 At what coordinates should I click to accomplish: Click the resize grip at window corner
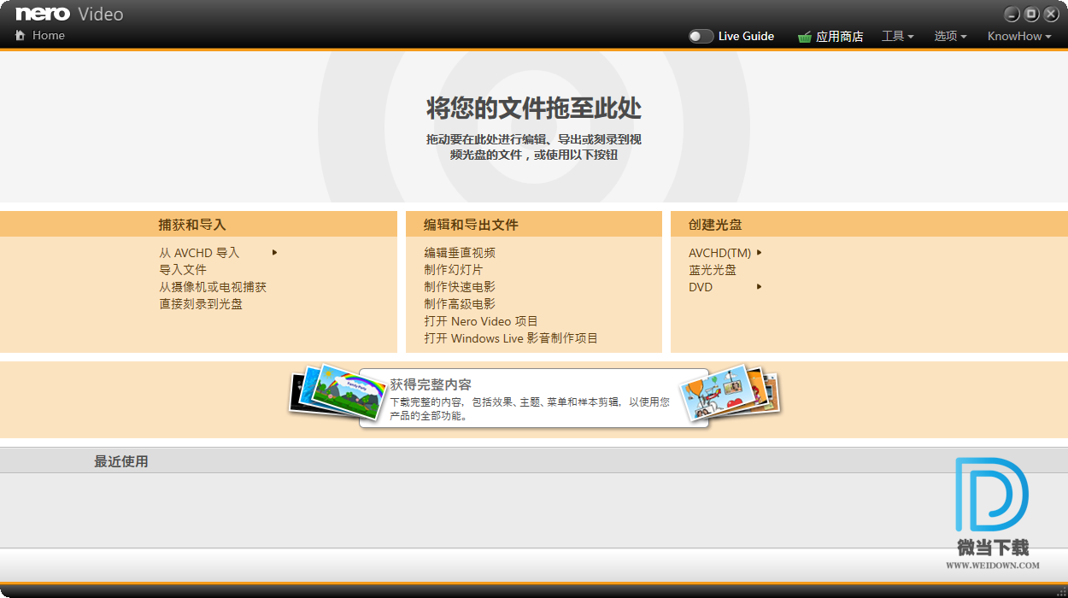(1060, 590)
